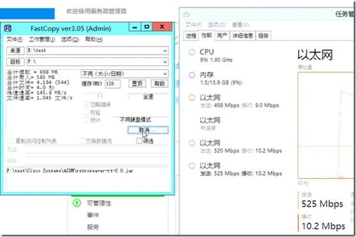Click the 目标 target button
356x237 pixels.
pyautogui.click(x=15, y=62)
